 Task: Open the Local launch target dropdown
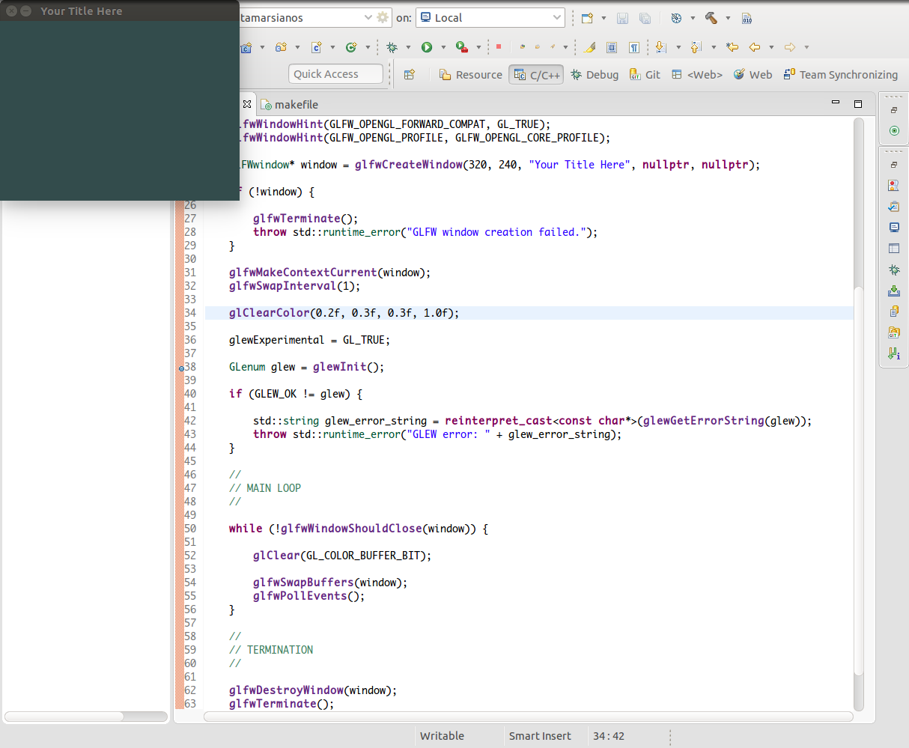[x=490, y=18]
